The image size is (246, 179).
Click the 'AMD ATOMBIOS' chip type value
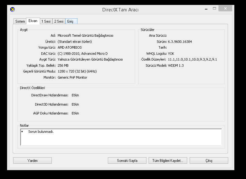(70, 47)
